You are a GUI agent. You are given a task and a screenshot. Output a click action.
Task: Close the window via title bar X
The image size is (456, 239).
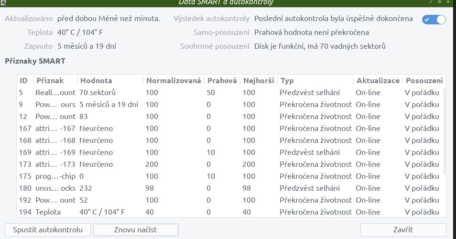point(448,2)
